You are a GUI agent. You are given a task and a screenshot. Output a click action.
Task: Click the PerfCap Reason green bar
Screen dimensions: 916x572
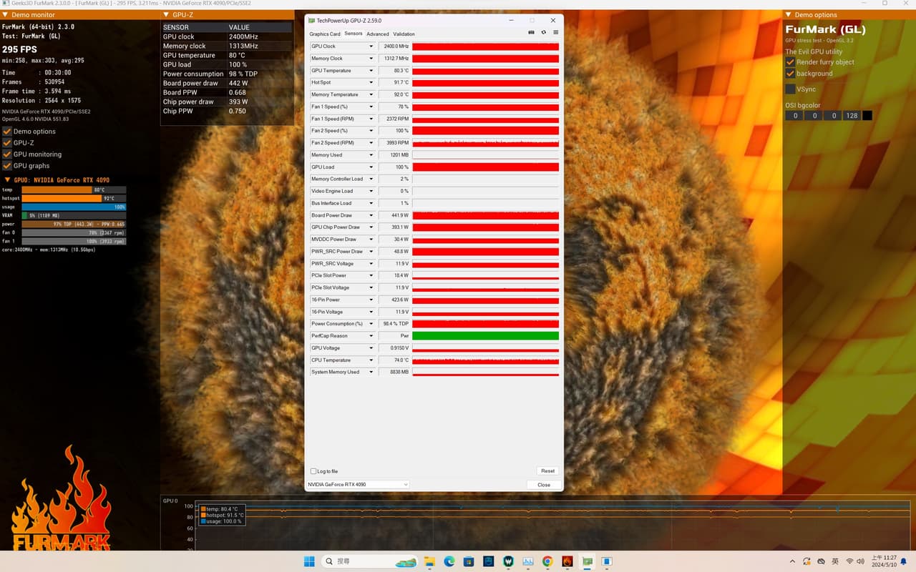[x=486, y=336]
